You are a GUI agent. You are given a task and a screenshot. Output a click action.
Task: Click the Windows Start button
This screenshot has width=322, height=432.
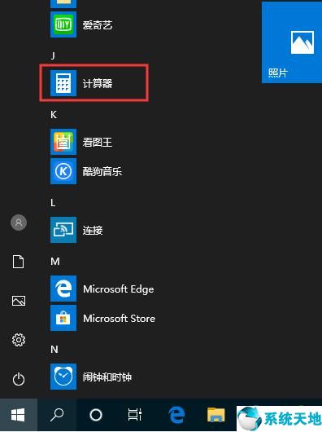(18, 415)
